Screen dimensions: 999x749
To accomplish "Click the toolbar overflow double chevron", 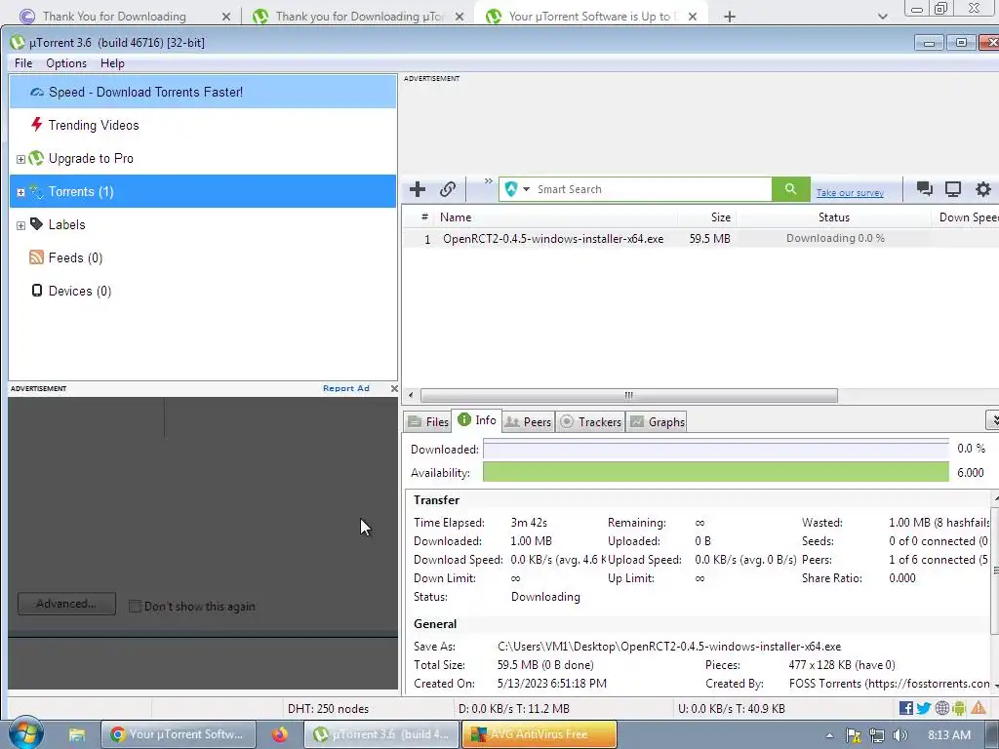I will 488,181.
